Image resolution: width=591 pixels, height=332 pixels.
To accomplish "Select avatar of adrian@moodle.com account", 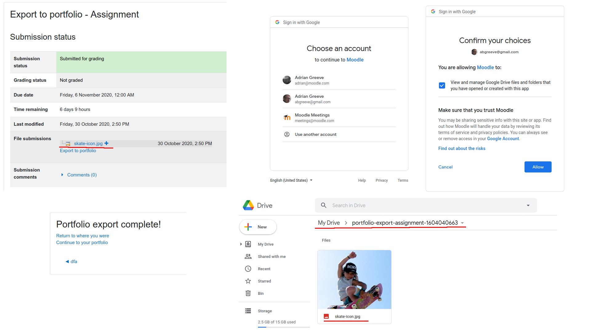I will click(x=287, y=80).
